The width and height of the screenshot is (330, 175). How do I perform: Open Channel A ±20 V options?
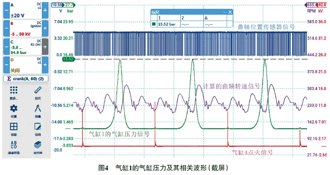[x=26, y=10]
